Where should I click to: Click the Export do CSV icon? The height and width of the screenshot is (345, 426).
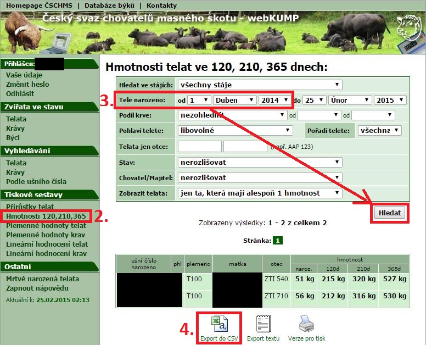pos(219,324)
